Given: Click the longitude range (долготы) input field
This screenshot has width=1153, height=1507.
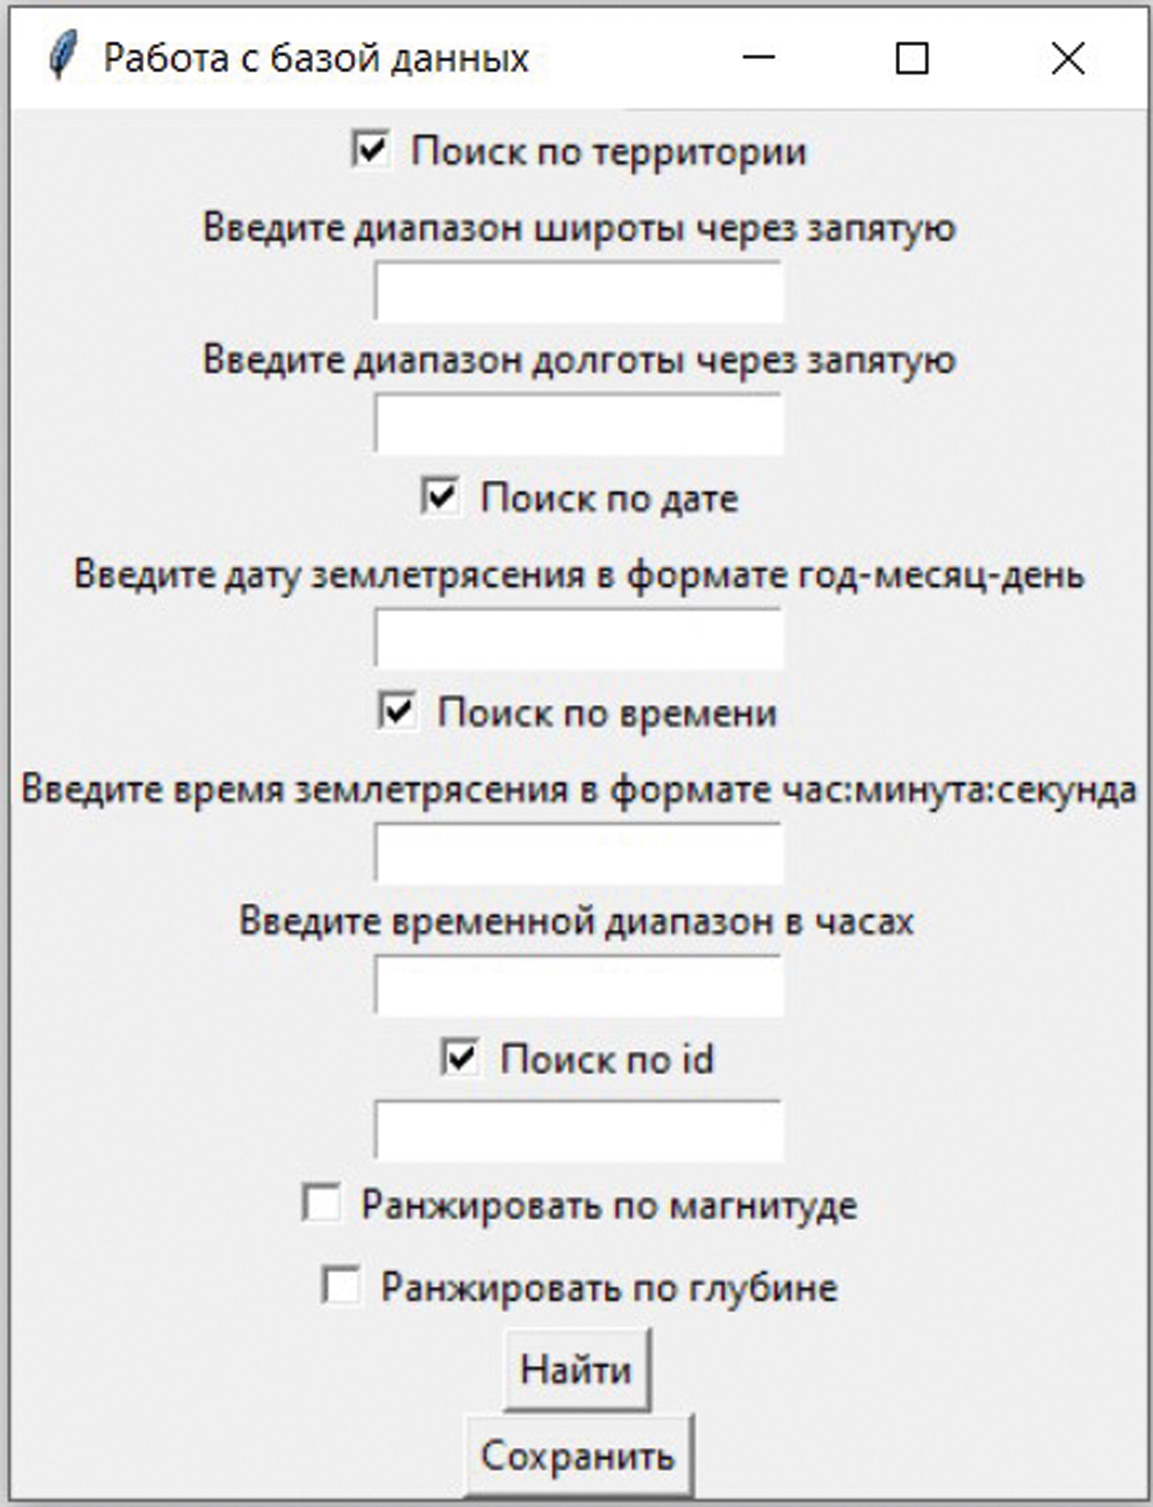Looking at the screenshot, I should (579, 423).
